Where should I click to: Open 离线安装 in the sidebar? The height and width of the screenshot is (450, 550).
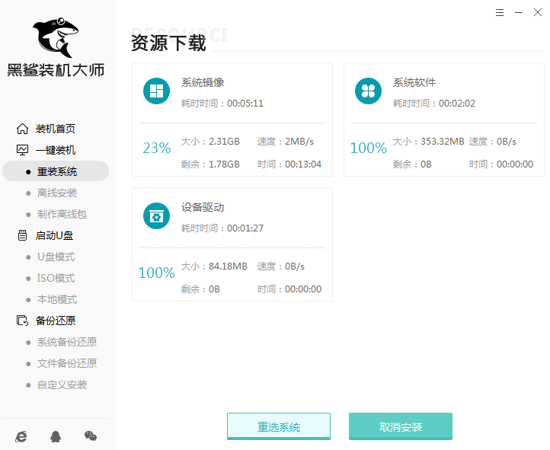coord(57,193)
